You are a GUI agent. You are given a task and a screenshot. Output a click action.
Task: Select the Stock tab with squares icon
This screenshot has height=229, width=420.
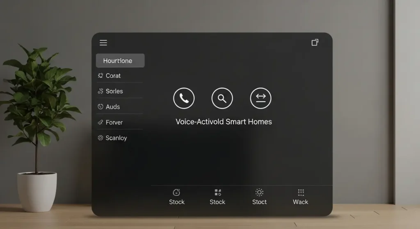[x=217, y=197]
